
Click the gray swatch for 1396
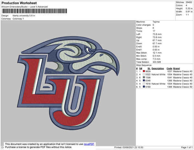(x=144, y=77)
